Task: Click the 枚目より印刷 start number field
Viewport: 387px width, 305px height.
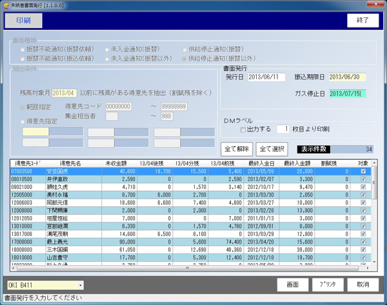Action: pyautogui.click(x=283, y=130)
